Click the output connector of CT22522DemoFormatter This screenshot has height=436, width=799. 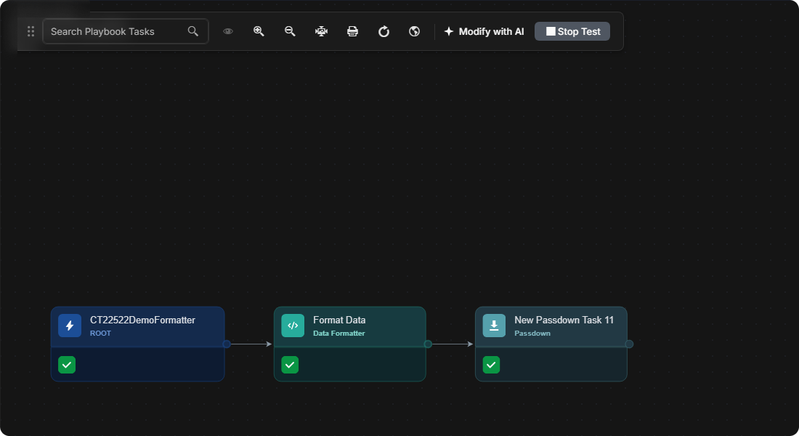(227, 344)
